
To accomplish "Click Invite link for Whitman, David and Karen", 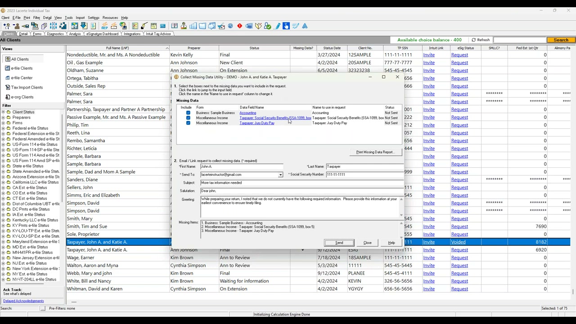I will (x=429, y=289).
